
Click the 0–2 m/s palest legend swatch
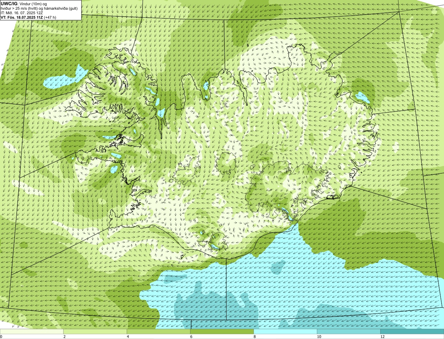click(32, 331)
